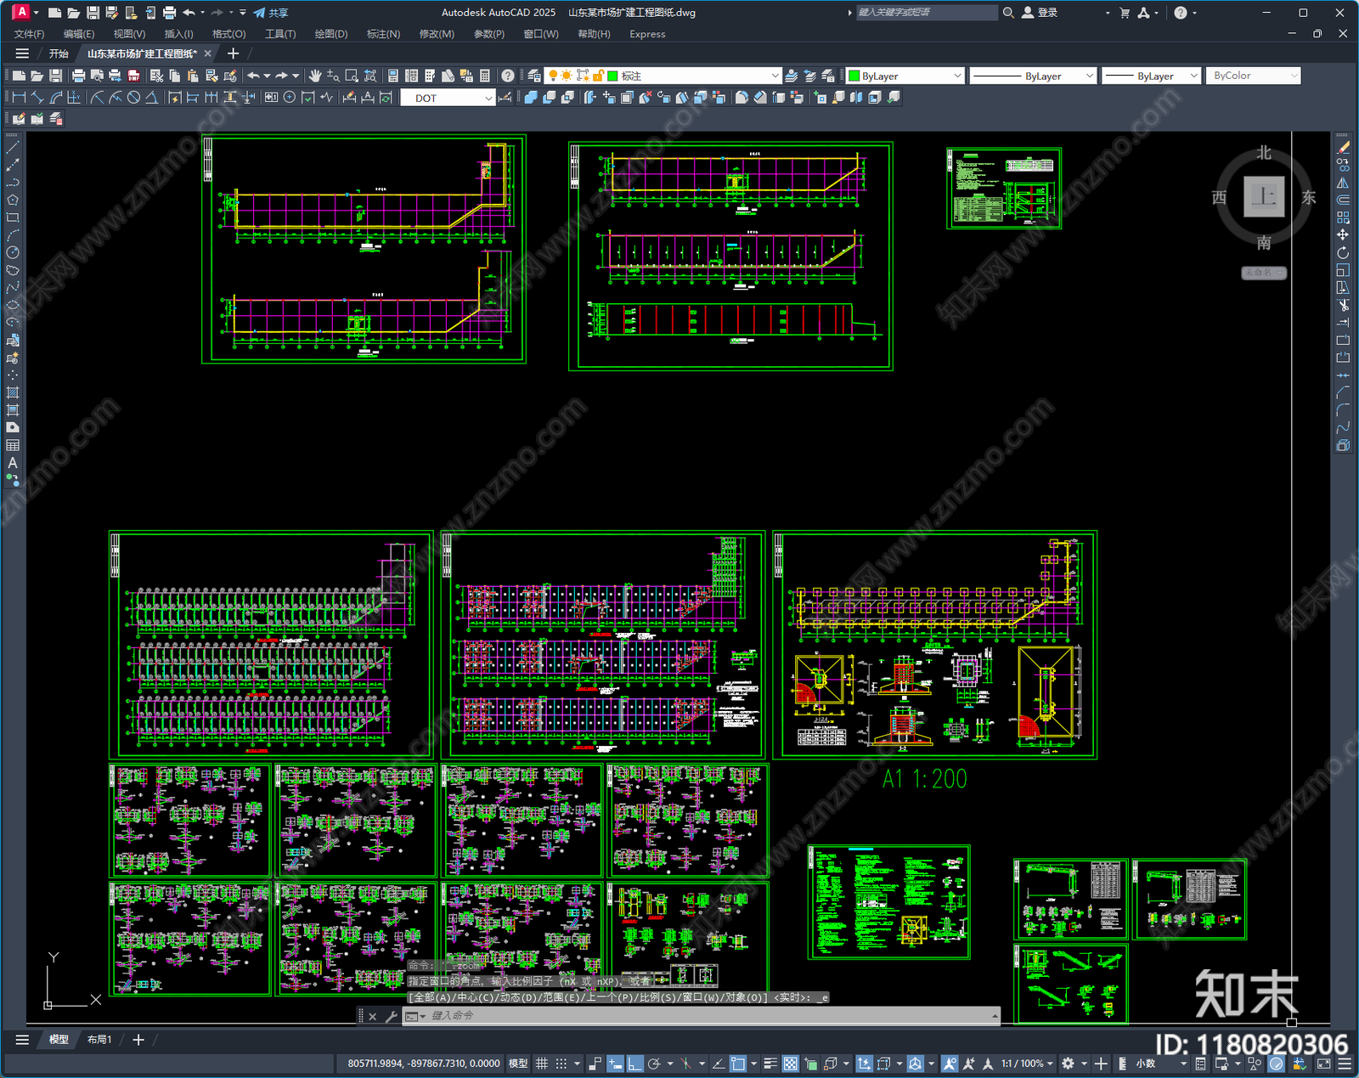Click the 上 face of ViewCube

(1264, 197)
